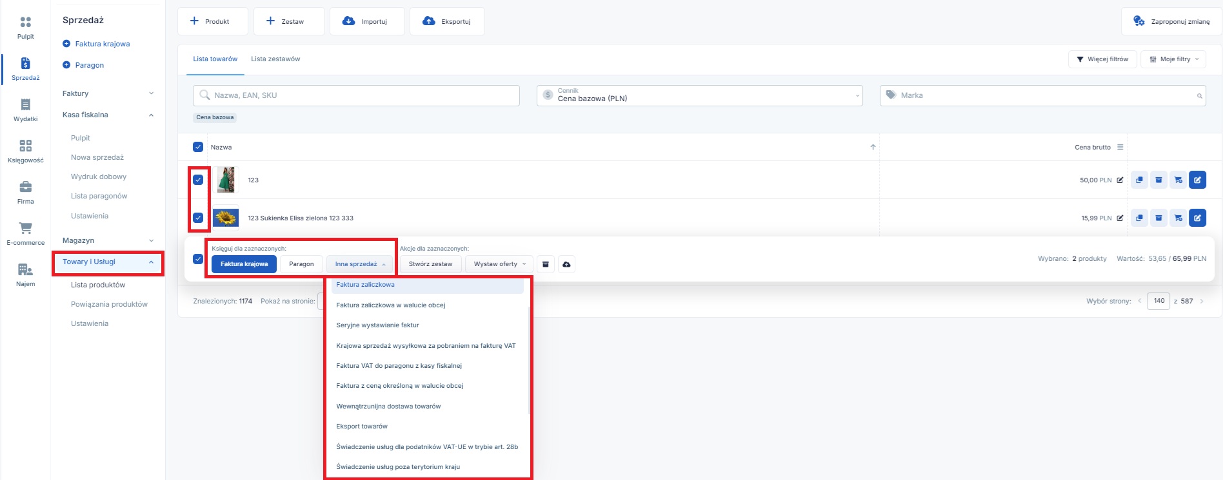Focus Nazwa, EAN, SKU search field
The width and height of the screenshot is (1223, 480).
[x=356, y=95]
